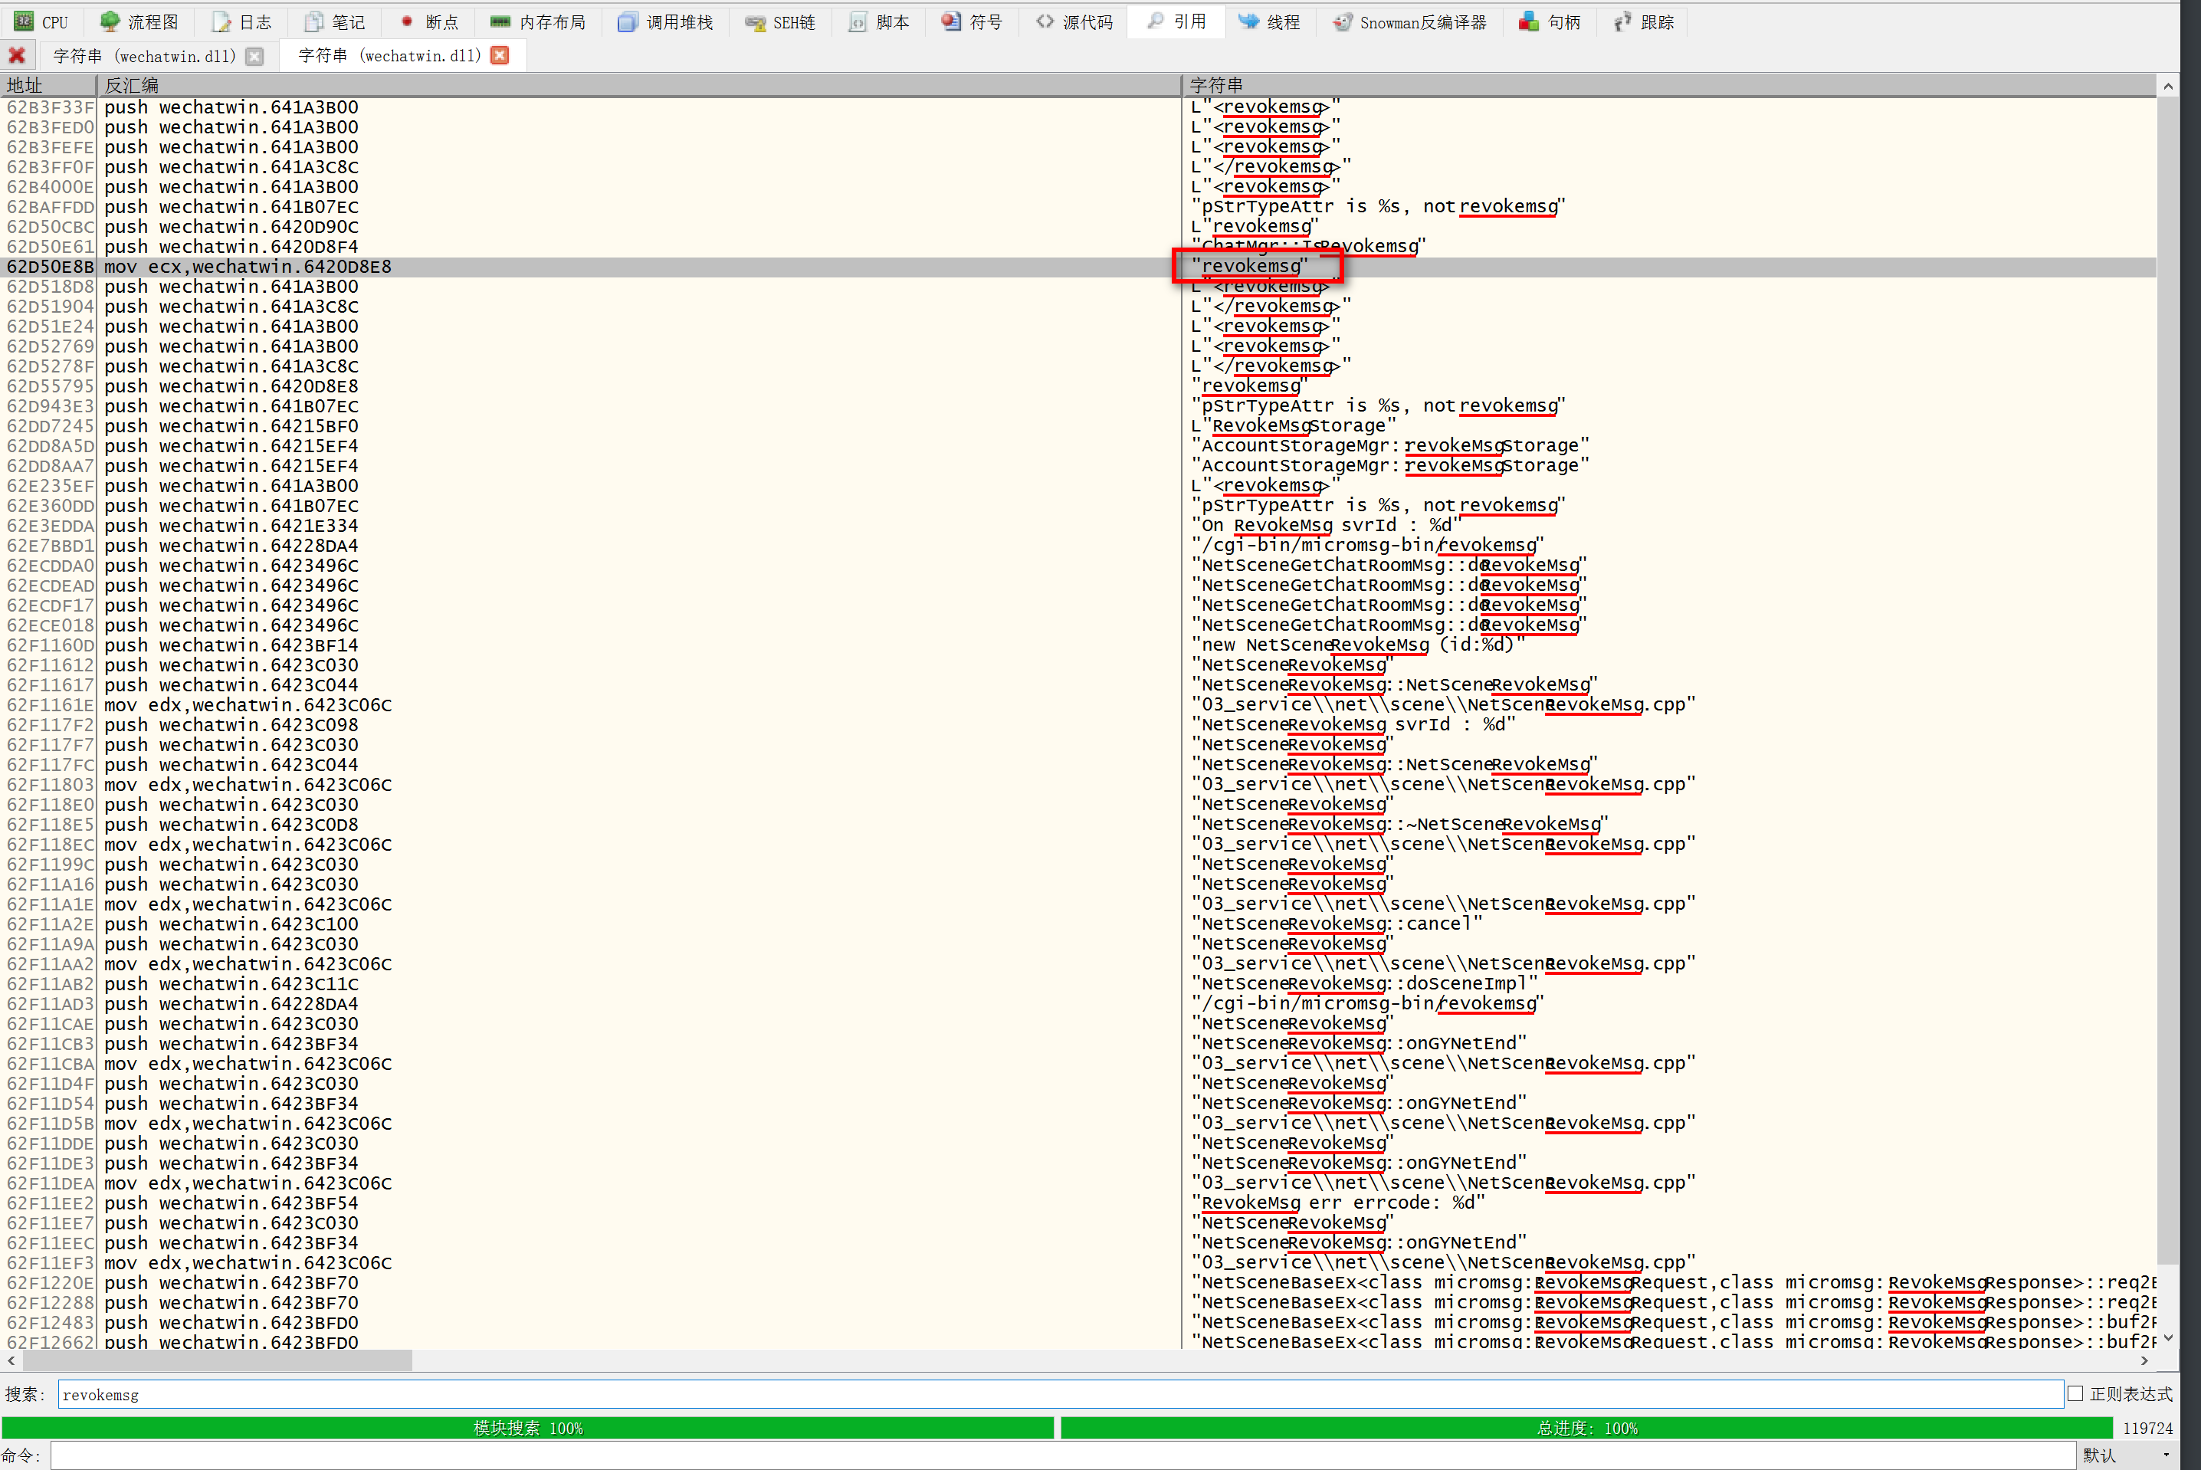Sort by the 字符串 column header
The image size is (2201, 1470).
tap(1668, 85)
